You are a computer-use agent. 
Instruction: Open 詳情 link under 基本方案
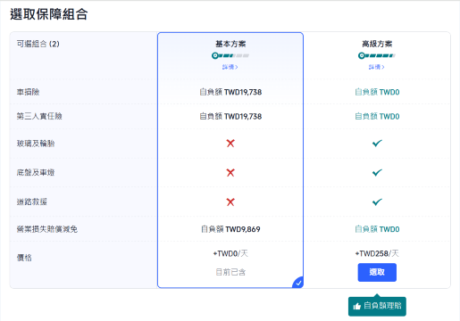tap(230, 67)
